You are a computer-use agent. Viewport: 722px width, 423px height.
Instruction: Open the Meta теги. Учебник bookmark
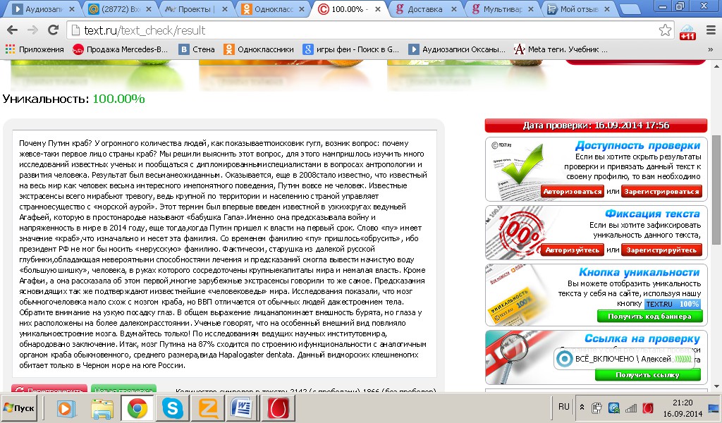(561, 49)
